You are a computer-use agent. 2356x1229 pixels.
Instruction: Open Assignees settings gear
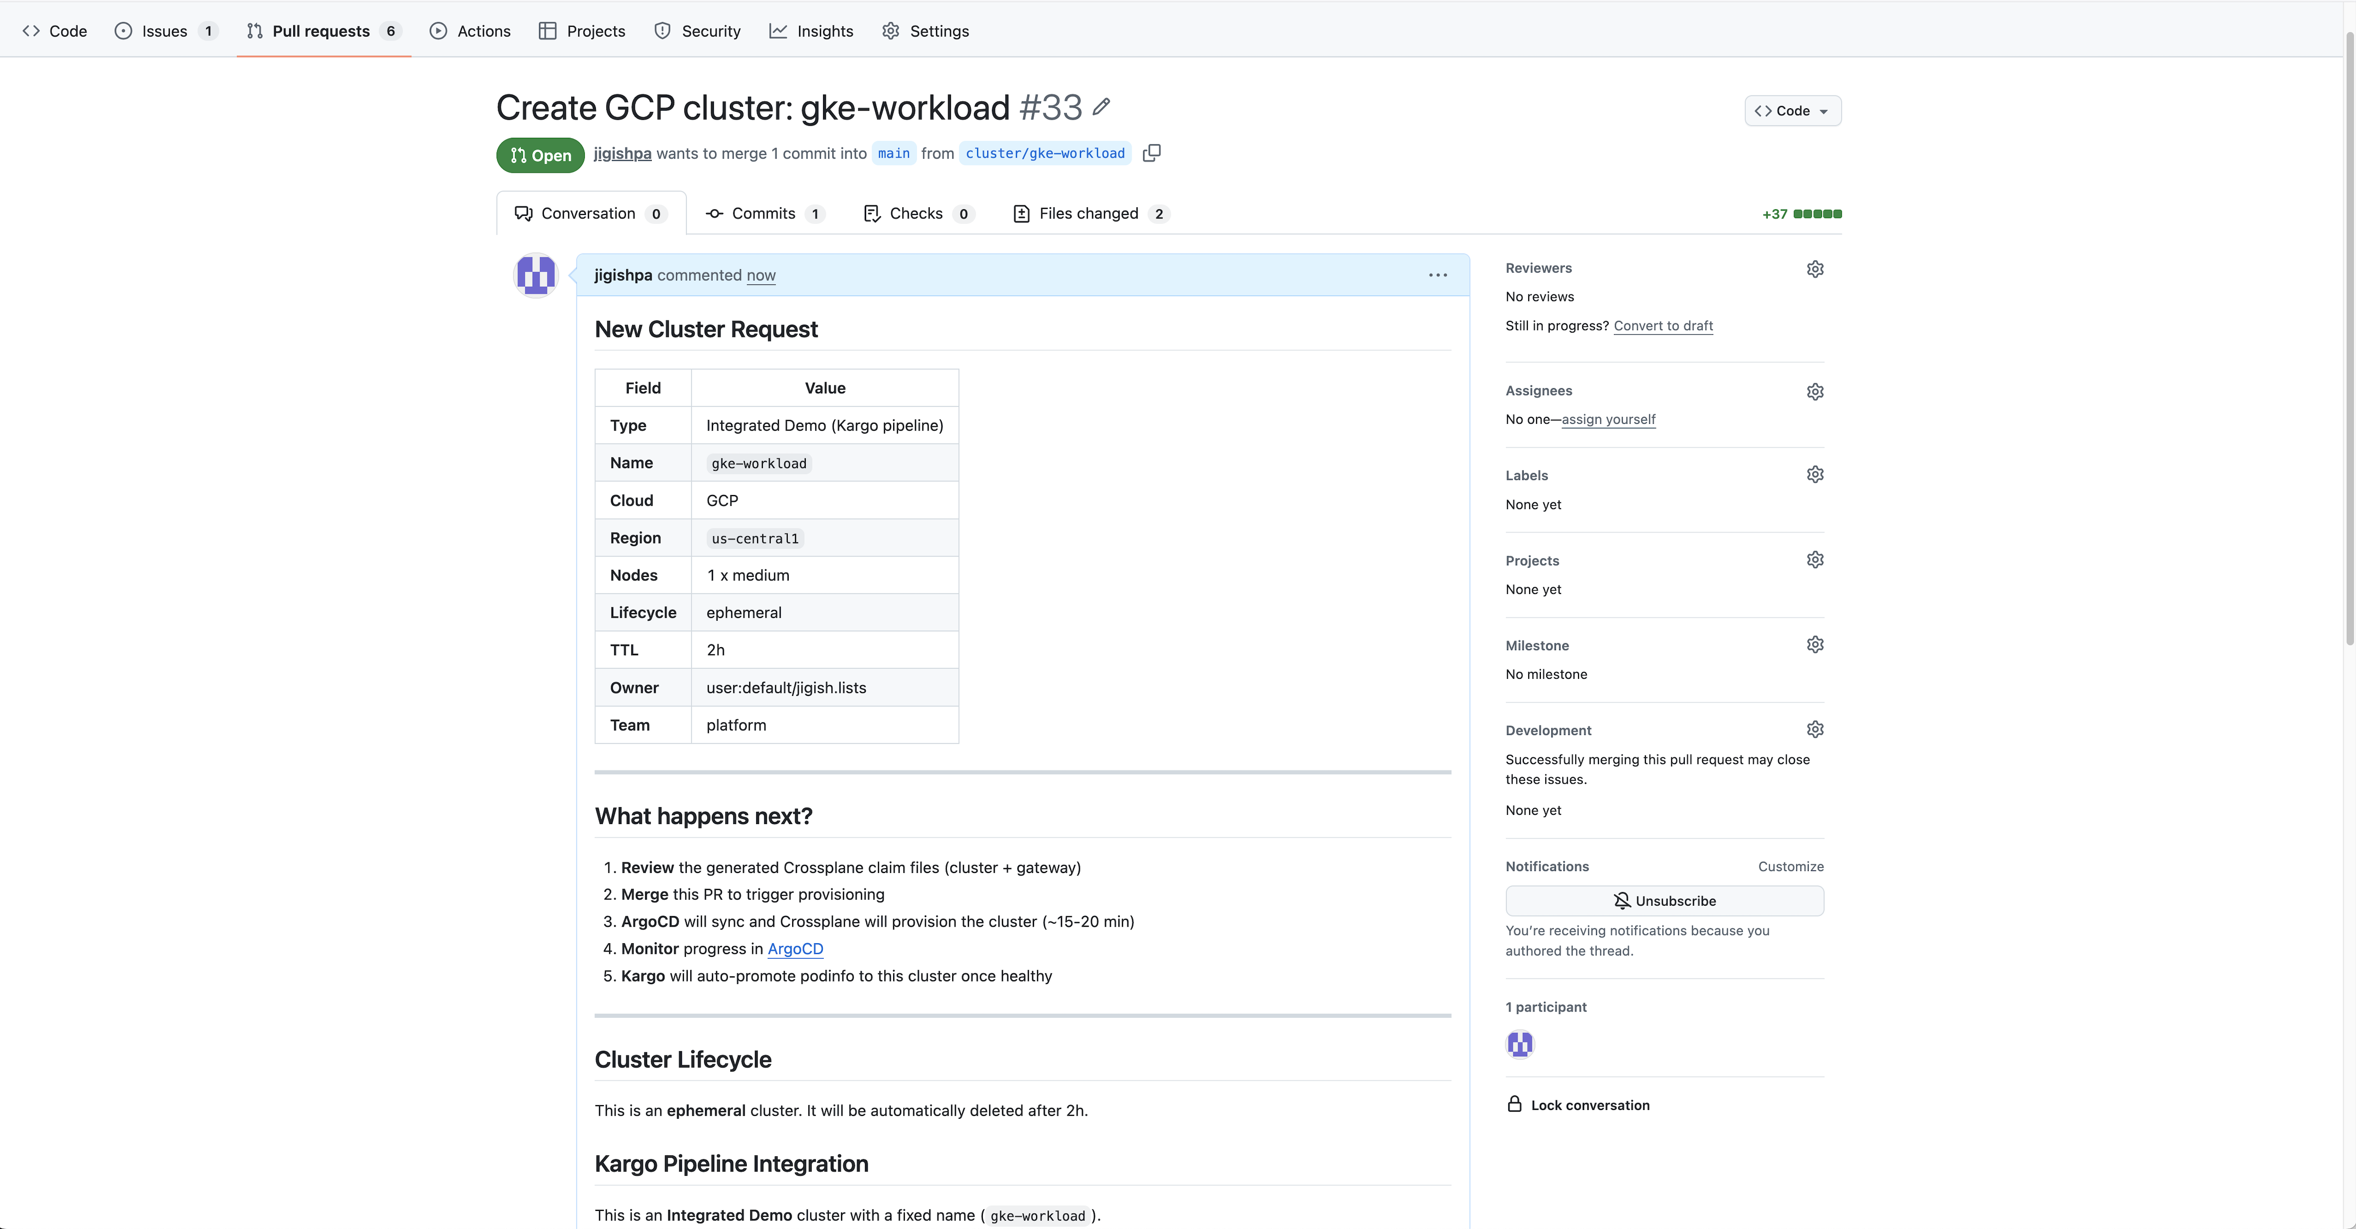point(1815,391)
